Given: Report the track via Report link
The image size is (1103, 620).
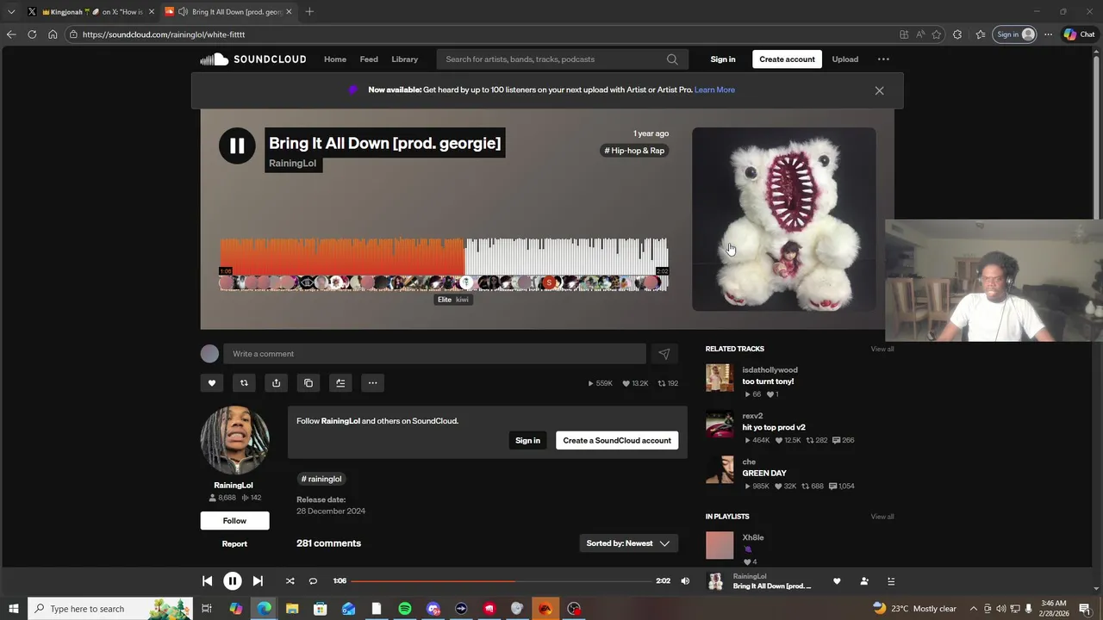Looking at the screenshot, I should click(234, 543).
